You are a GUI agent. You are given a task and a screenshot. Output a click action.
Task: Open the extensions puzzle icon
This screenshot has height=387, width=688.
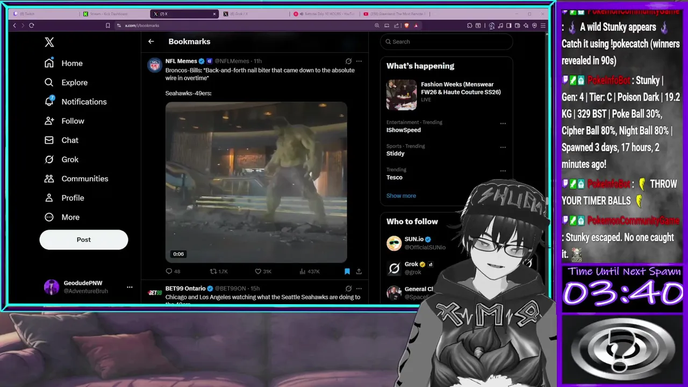coord(470,25)
